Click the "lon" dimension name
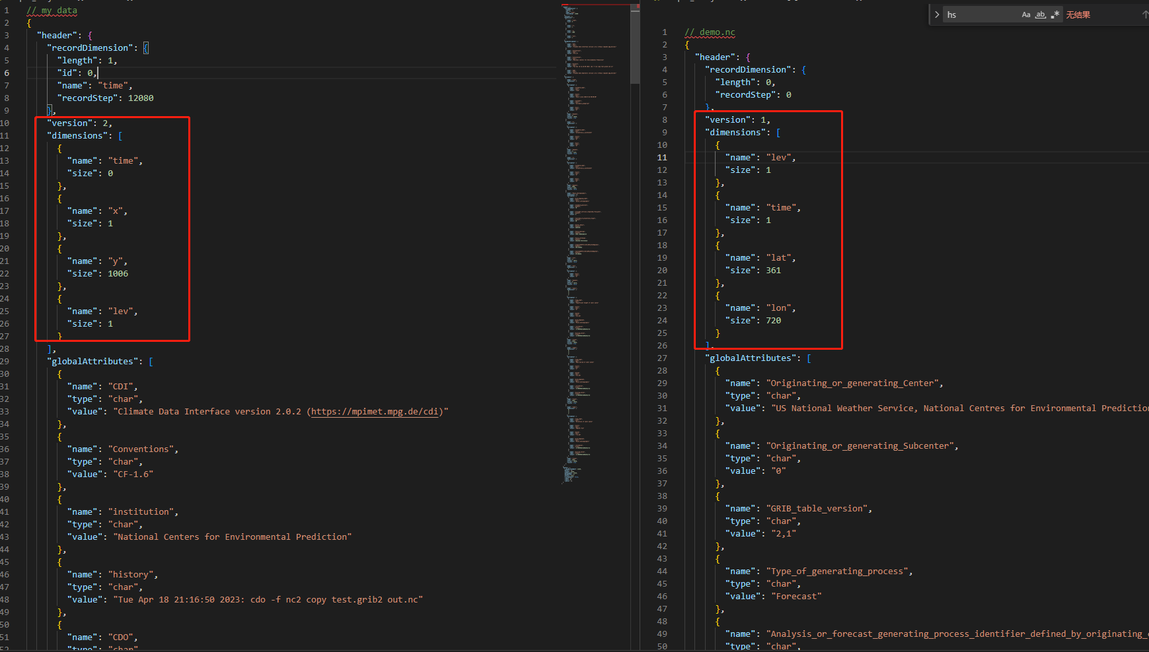The width and height of the screenshot is (1149, 652). click(x=778, y=308)
